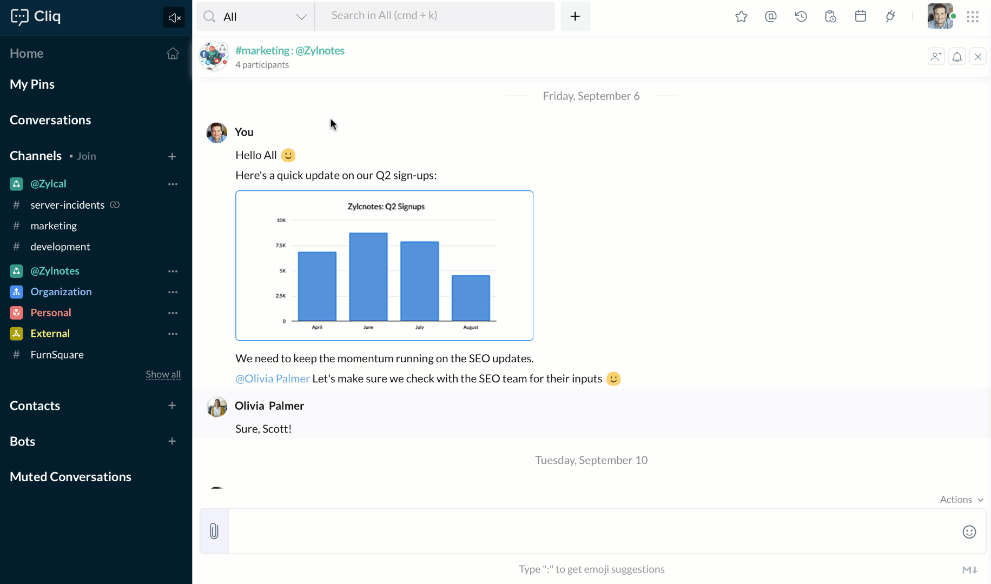Open more options for @Zylnotes

[x=173, y=271]
